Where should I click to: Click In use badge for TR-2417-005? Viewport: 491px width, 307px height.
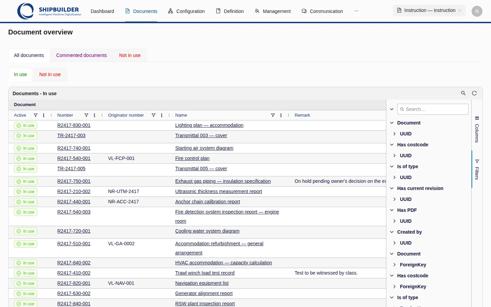click(x=26, y=169)
